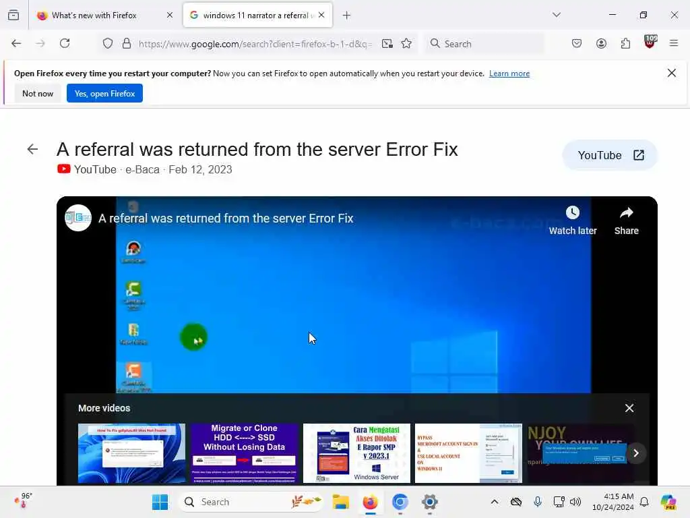Open notifications bell icon

click(644, 502)
